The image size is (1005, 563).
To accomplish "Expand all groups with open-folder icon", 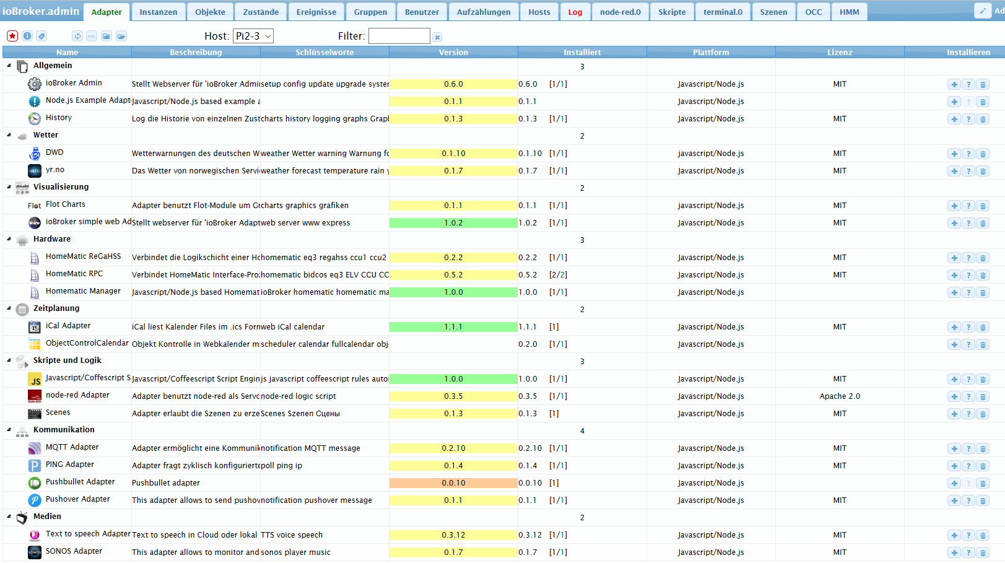I will coord(121,36).
